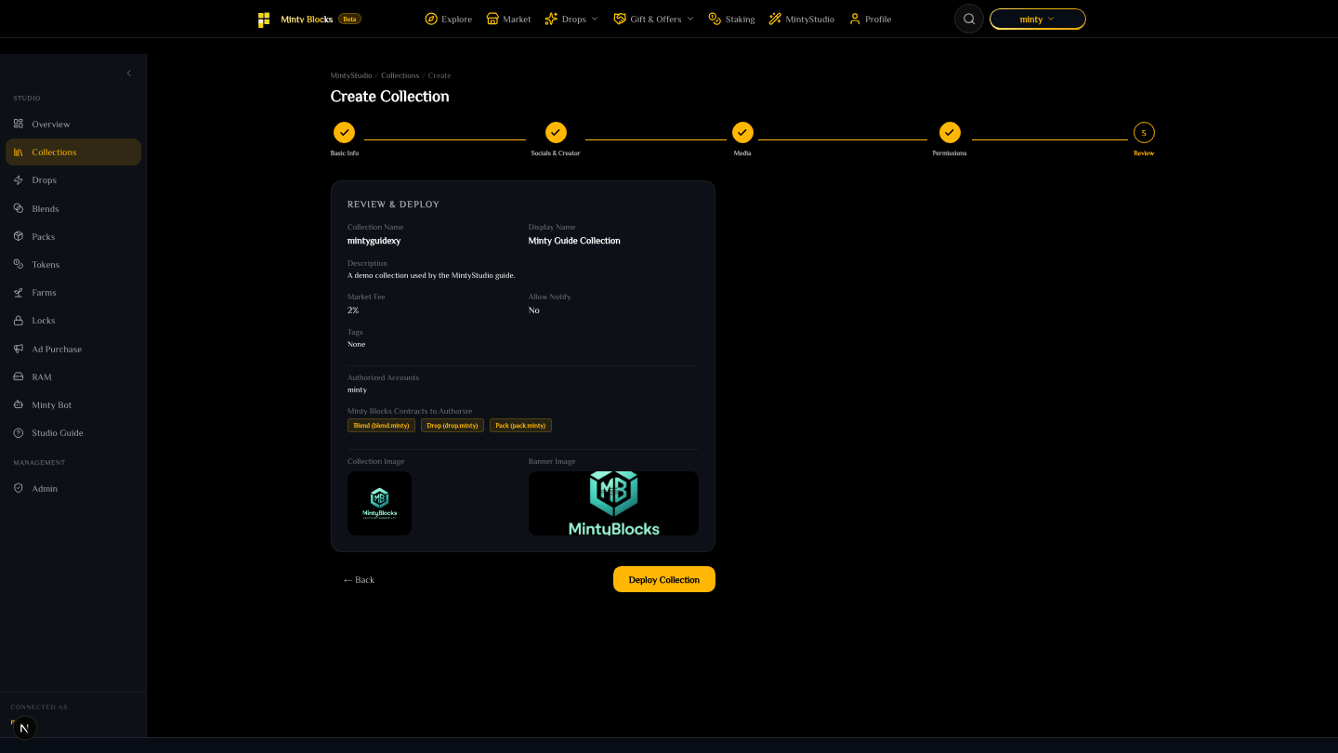
Task: Go back using the Back link
Action: tap(359, 580)
